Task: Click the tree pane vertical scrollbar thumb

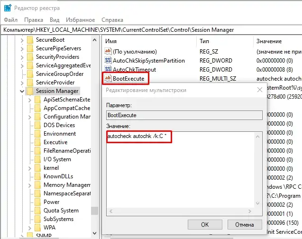Action: pyautogui.click(x=94, y=211)
